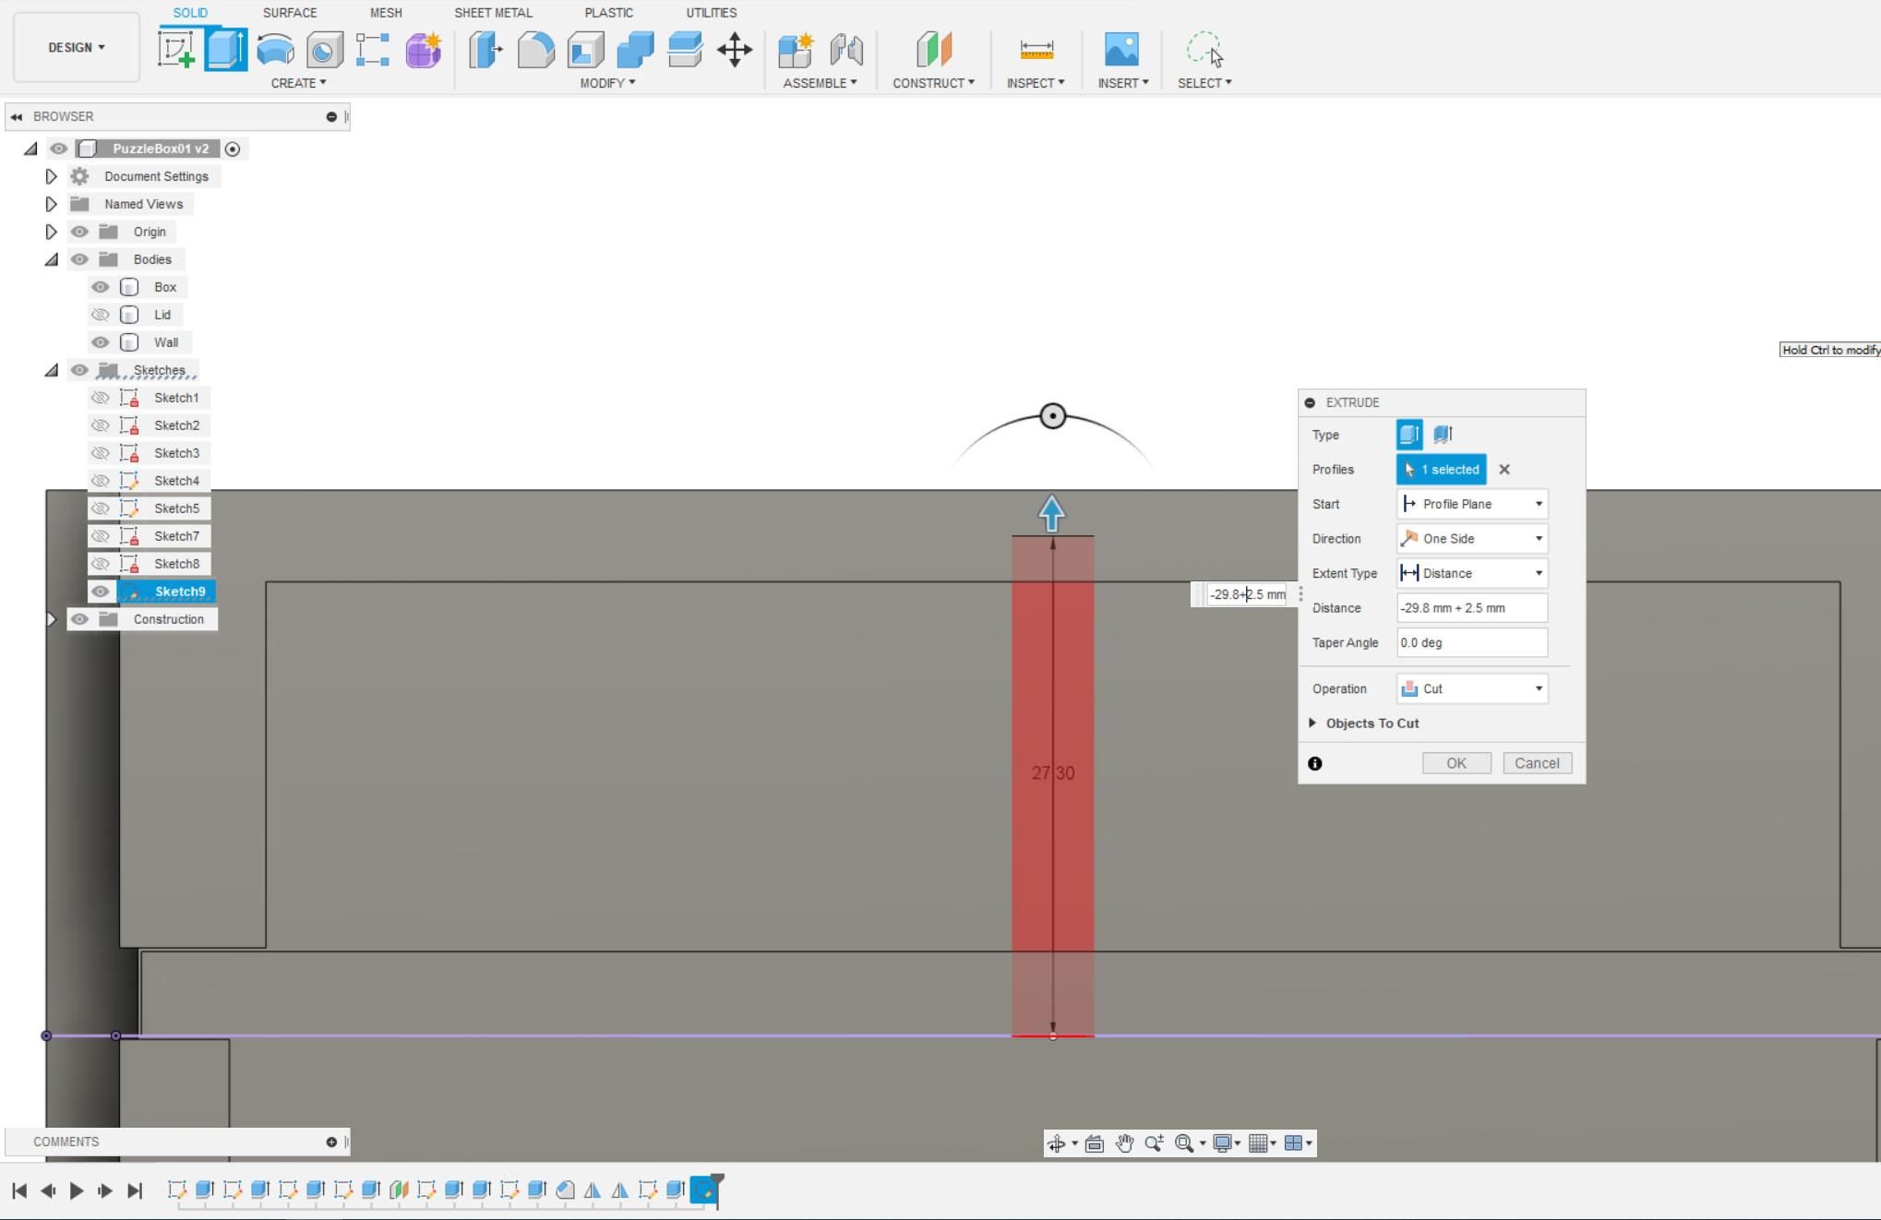Confirm the extrude with OK
Image resolution: width=1881 pixels, height=1220 pixels.
point(1456,763)
